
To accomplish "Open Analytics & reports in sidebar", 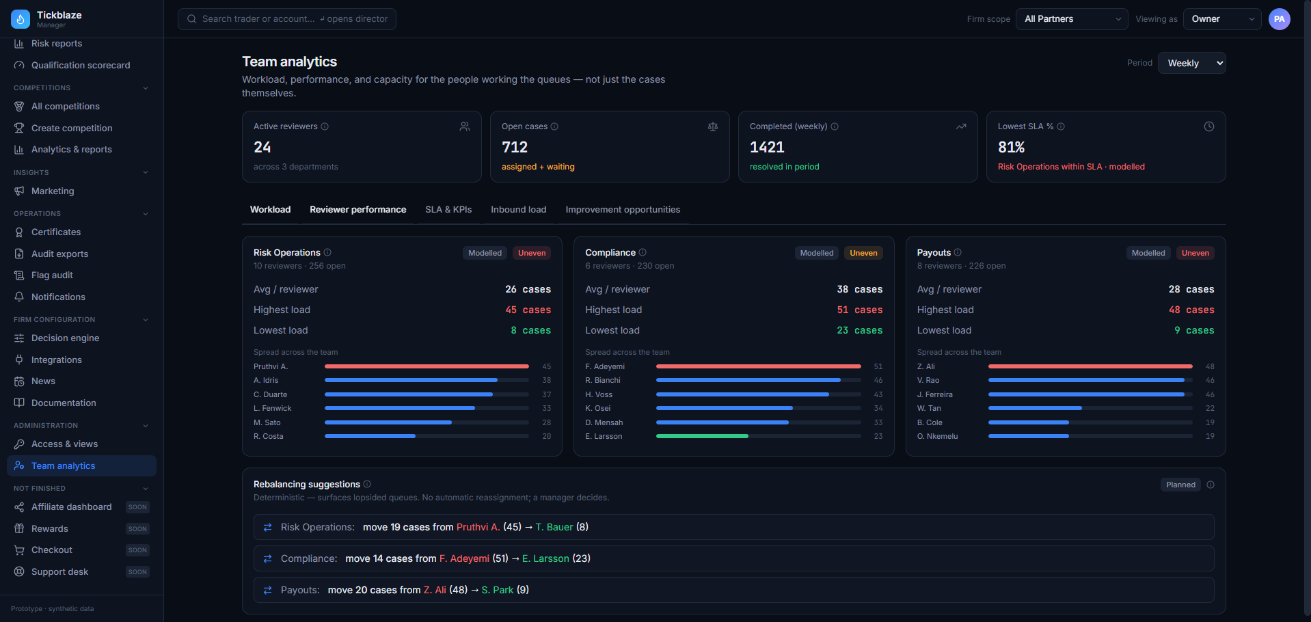I will coord(81,150).
